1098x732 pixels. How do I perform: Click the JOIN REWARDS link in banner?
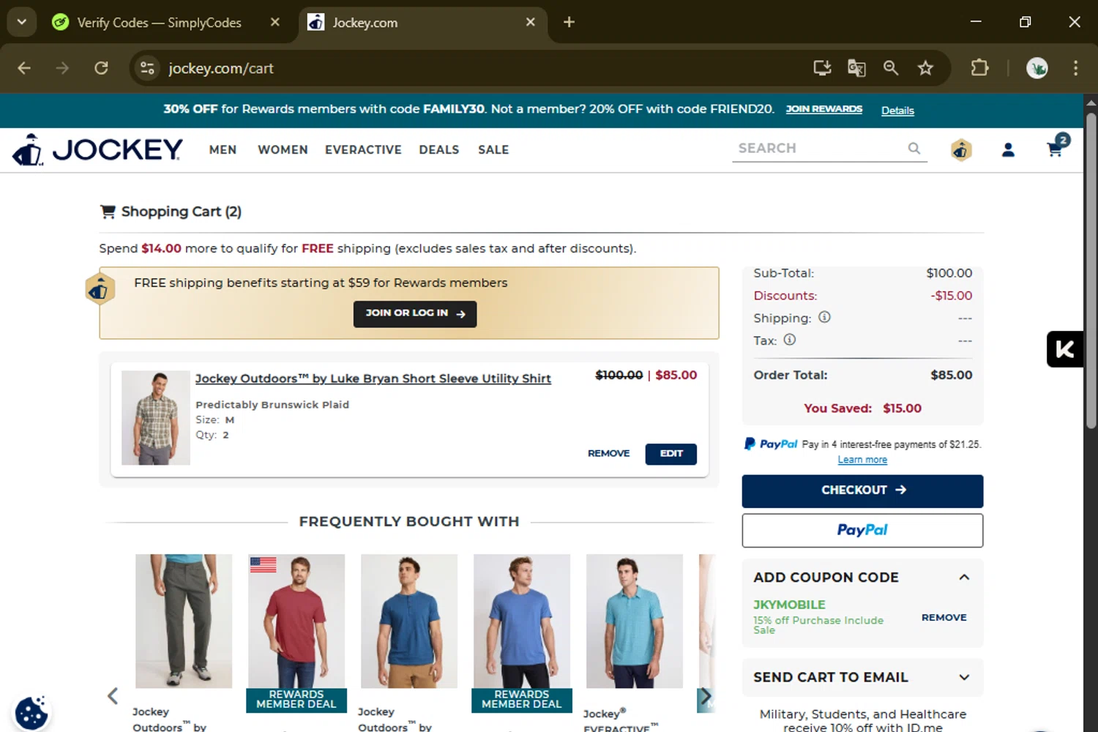[823, 109]
